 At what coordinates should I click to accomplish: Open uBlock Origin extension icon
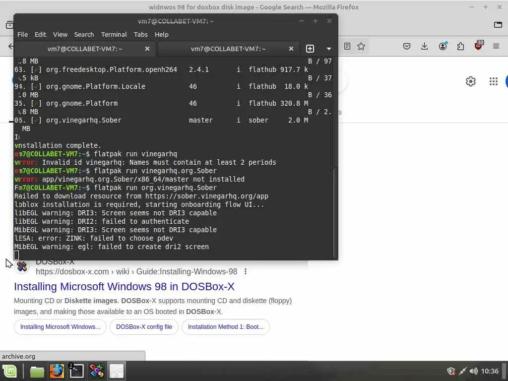pos(478,45)
